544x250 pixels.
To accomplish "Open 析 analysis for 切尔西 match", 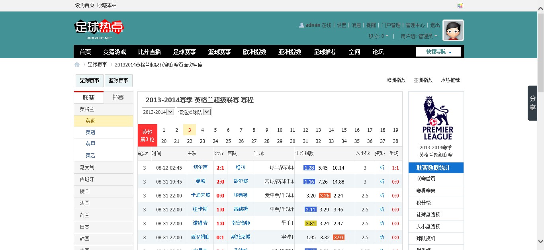I will 382,168.
